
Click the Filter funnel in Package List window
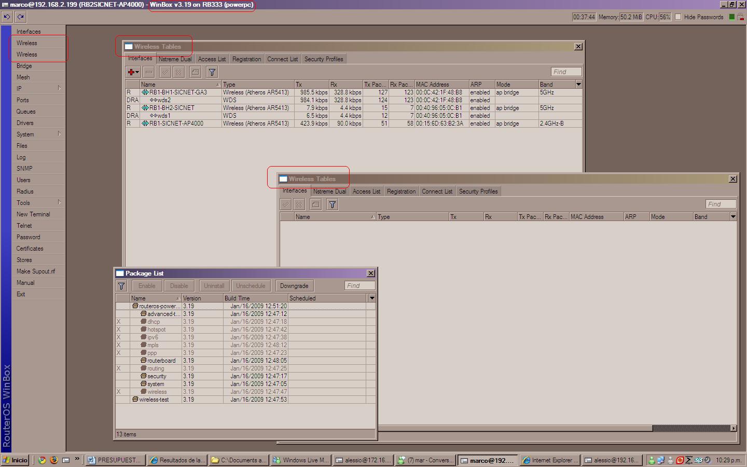tap(121, 286)
